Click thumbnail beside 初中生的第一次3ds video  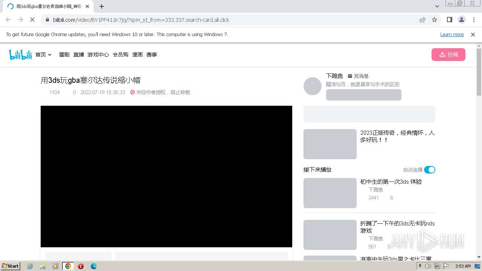point(330,193)
